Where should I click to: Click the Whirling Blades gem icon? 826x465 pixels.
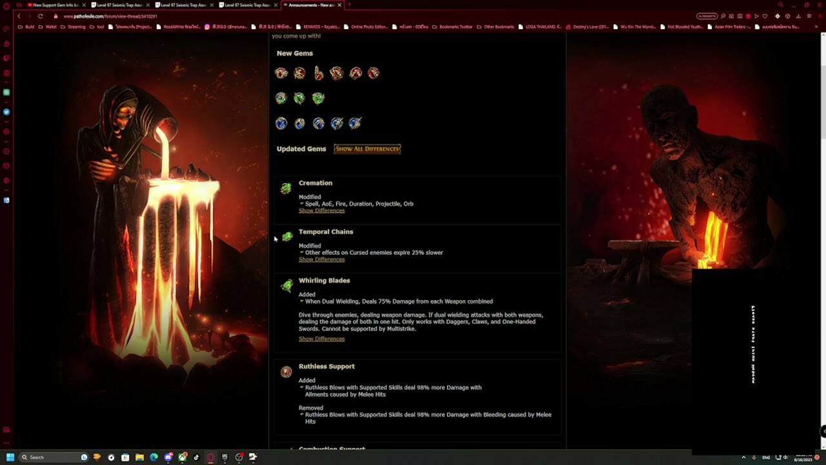(x=287, y=286)
